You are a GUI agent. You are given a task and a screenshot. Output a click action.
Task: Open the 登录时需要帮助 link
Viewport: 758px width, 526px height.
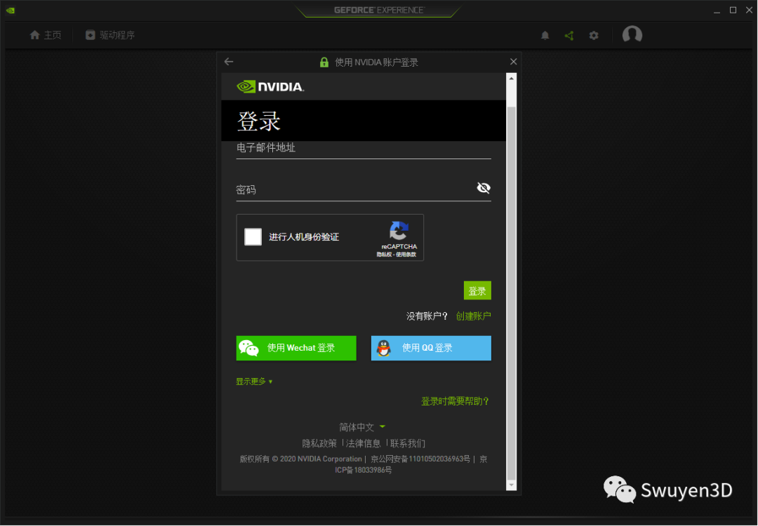[x=455, y=401]
